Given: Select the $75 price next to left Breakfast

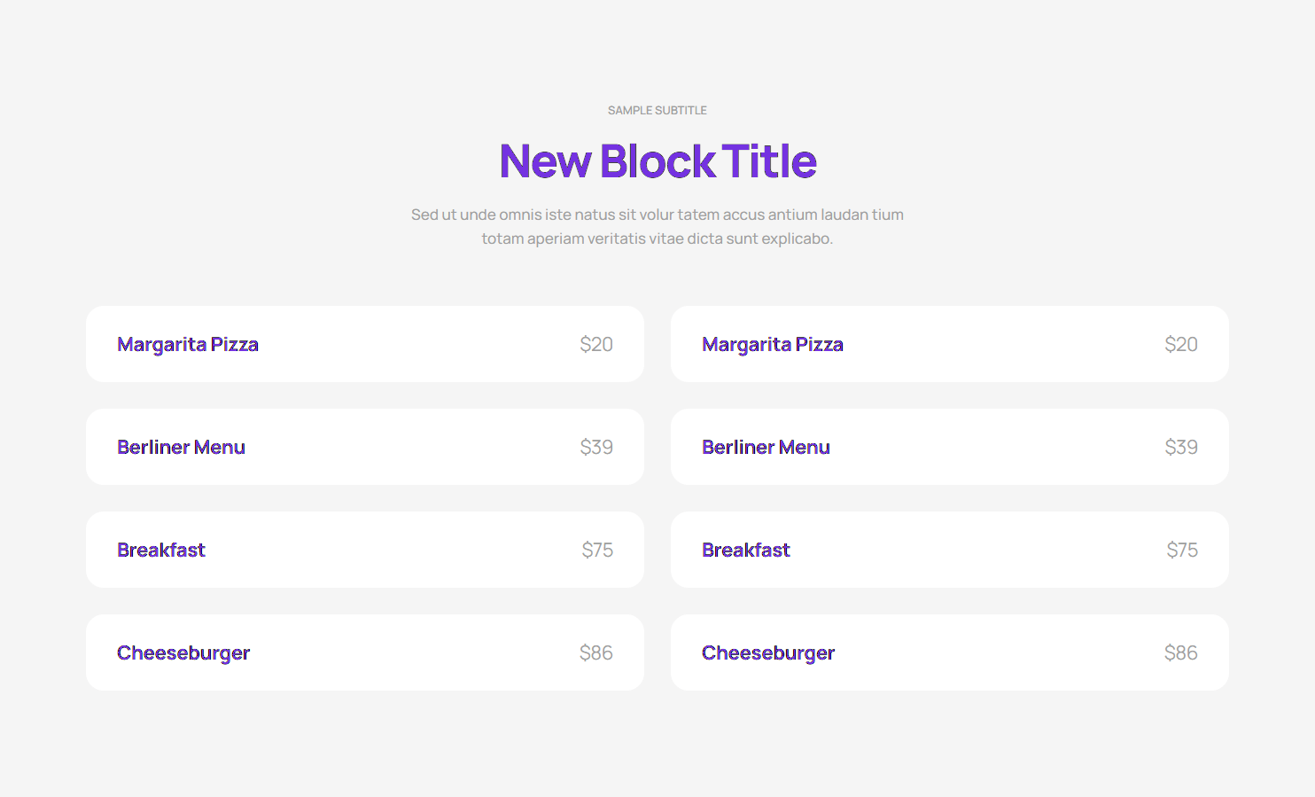Looking at the screenshot, I should (x=598, y=550).
